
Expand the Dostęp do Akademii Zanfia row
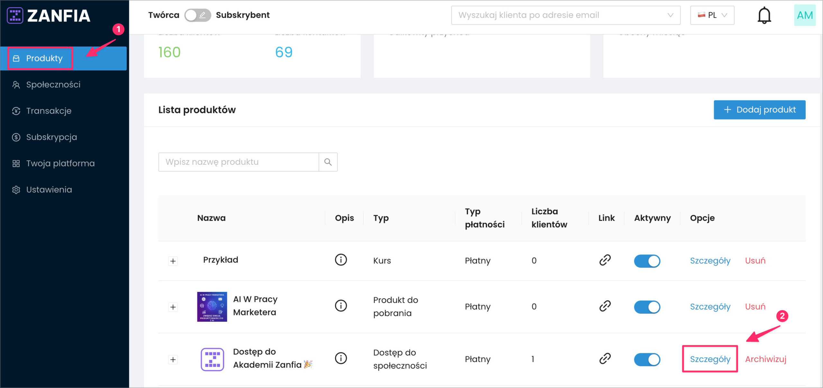pos(173,359)
